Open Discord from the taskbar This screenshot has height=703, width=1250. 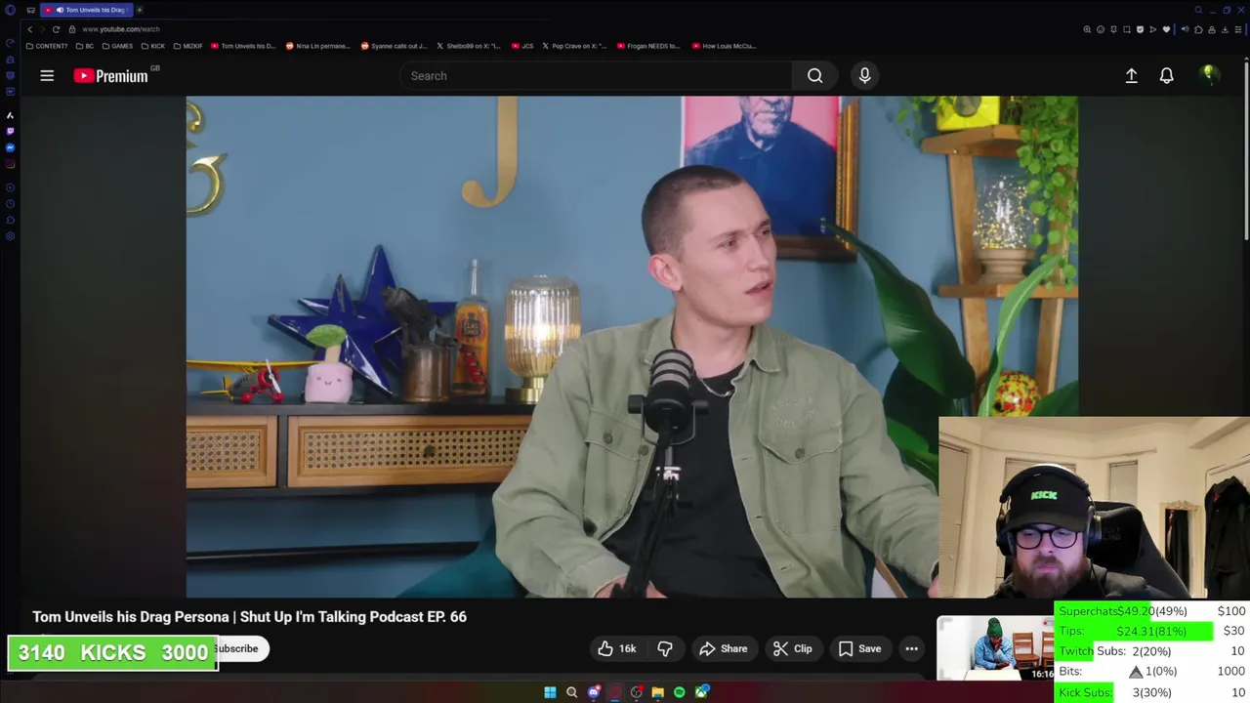click(594, 692)
